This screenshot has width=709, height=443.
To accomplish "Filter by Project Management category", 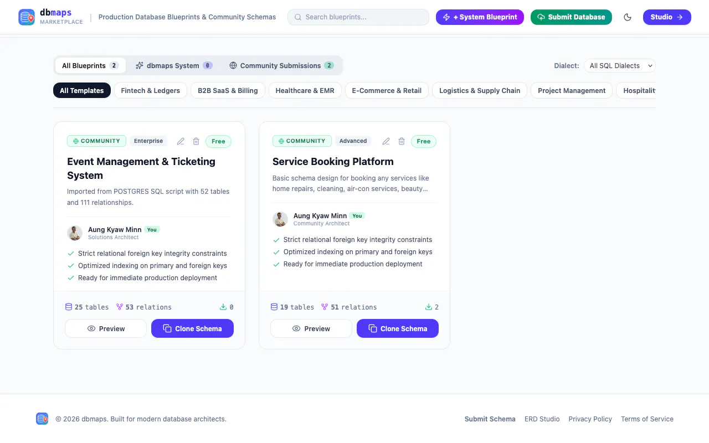I will pos(572,90).
